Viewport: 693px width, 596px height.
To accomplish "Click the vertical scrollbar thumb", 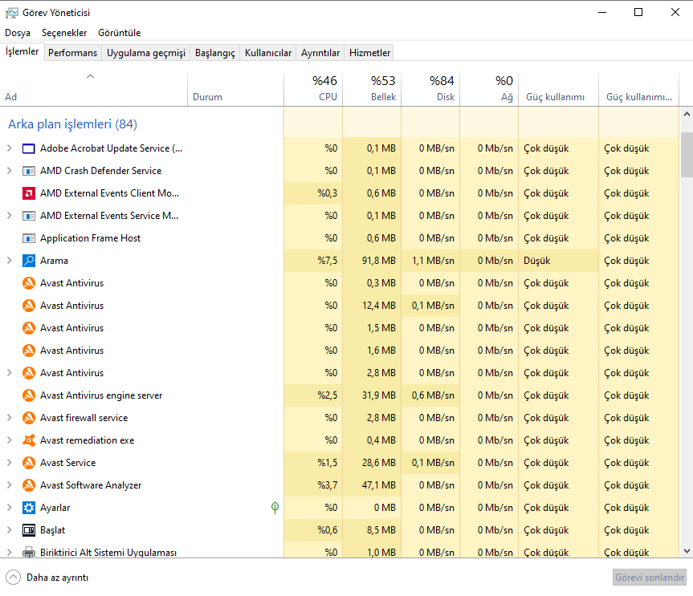I will coord(687,154).
